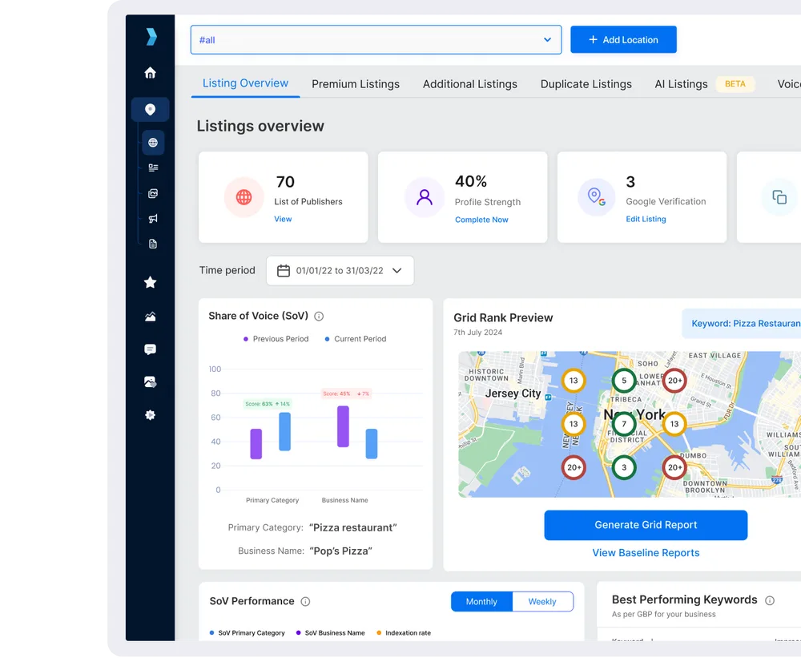Click Complete Now under Profile Strength
The width and height of the screenshot is (801, 658).
point(481,220)
